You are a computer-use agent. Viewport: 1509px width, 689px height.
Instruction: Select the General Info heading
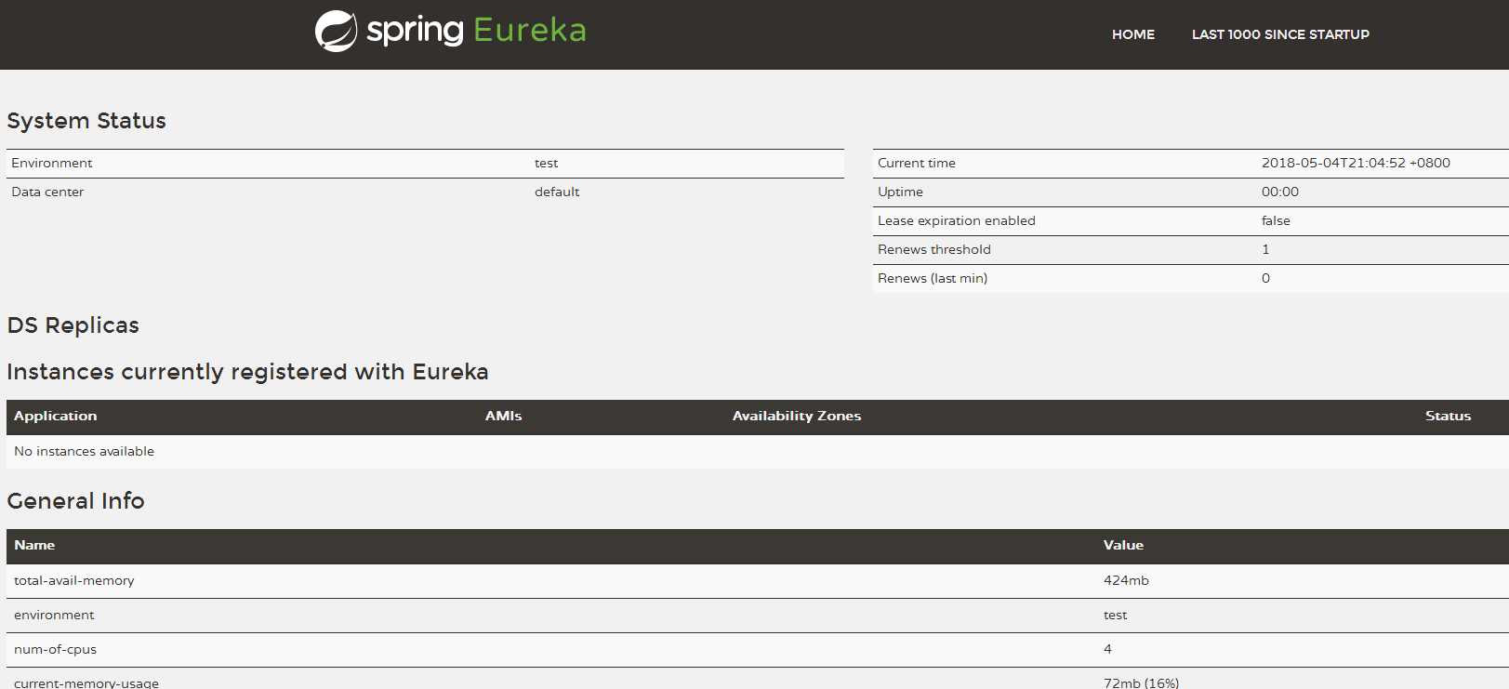pyautogui.click(x=76, y=501)
